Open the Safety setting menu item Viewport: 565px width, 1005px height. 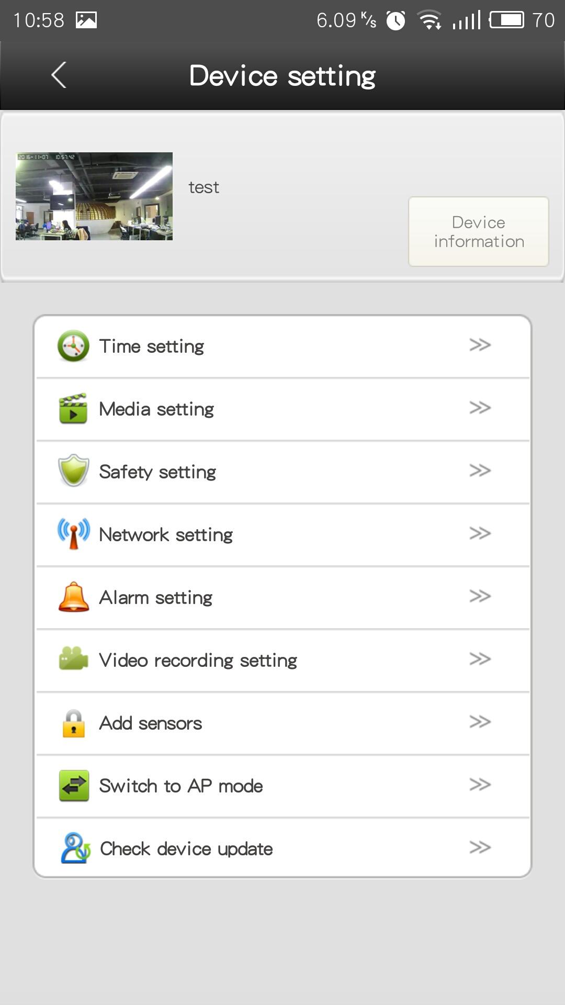pos(282,472)
